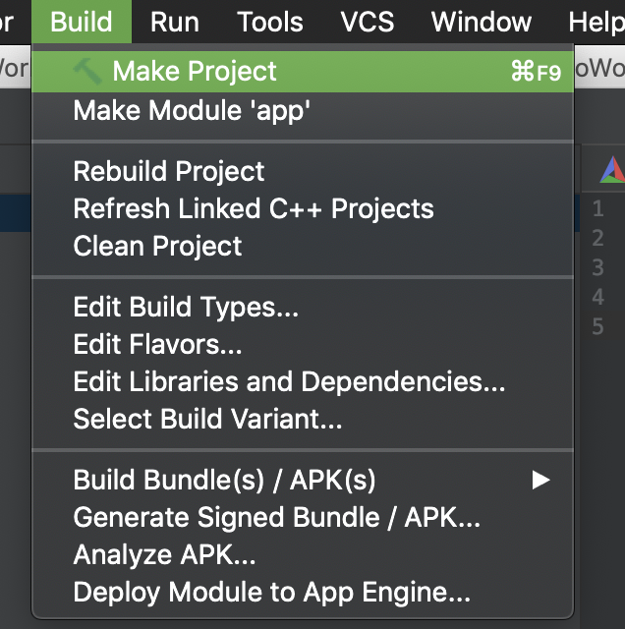Choose Select Build Variant
This screenshot has height=629, width=625.
[x=207, y=420]
